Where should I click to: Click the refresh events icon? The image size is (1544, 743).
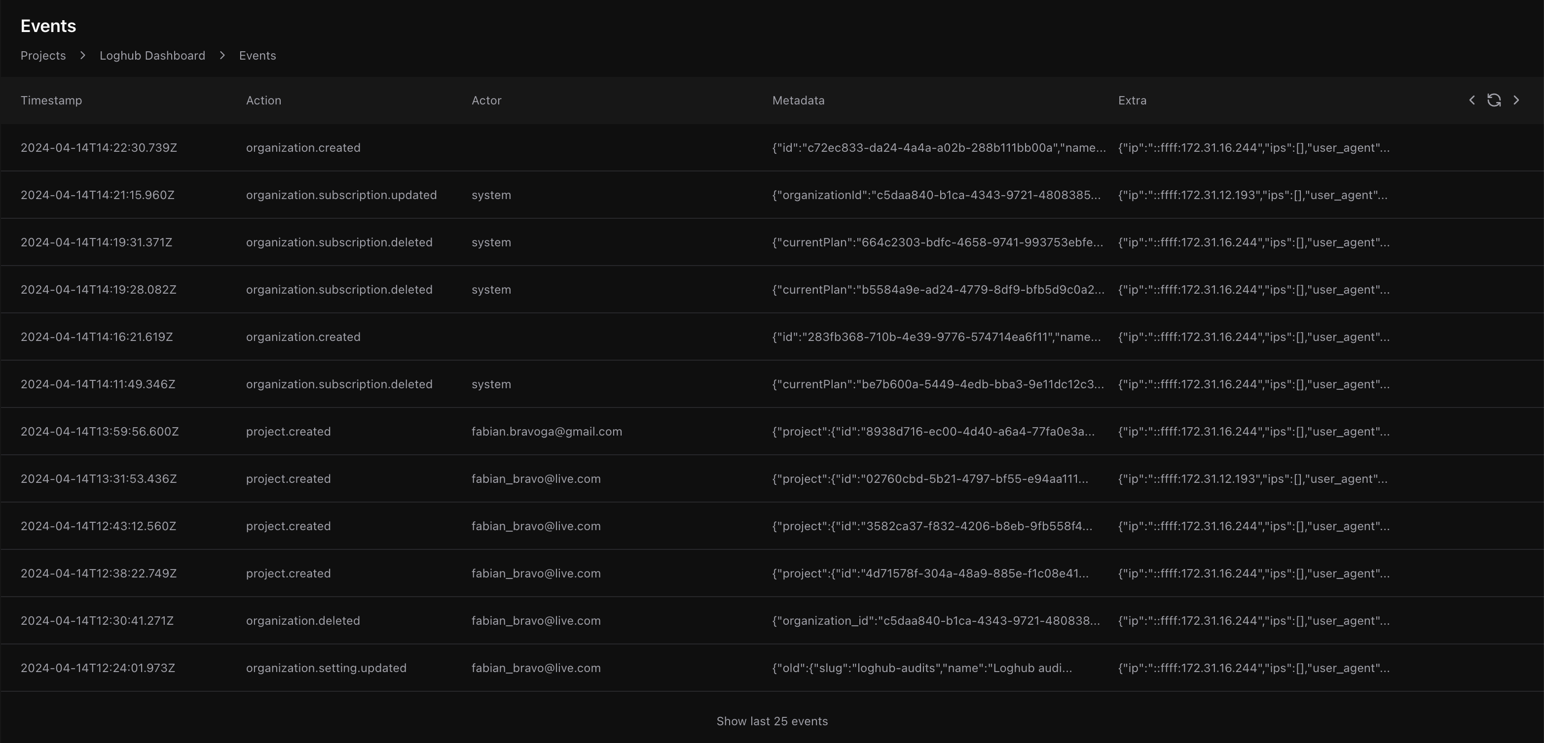point(1494,100)
